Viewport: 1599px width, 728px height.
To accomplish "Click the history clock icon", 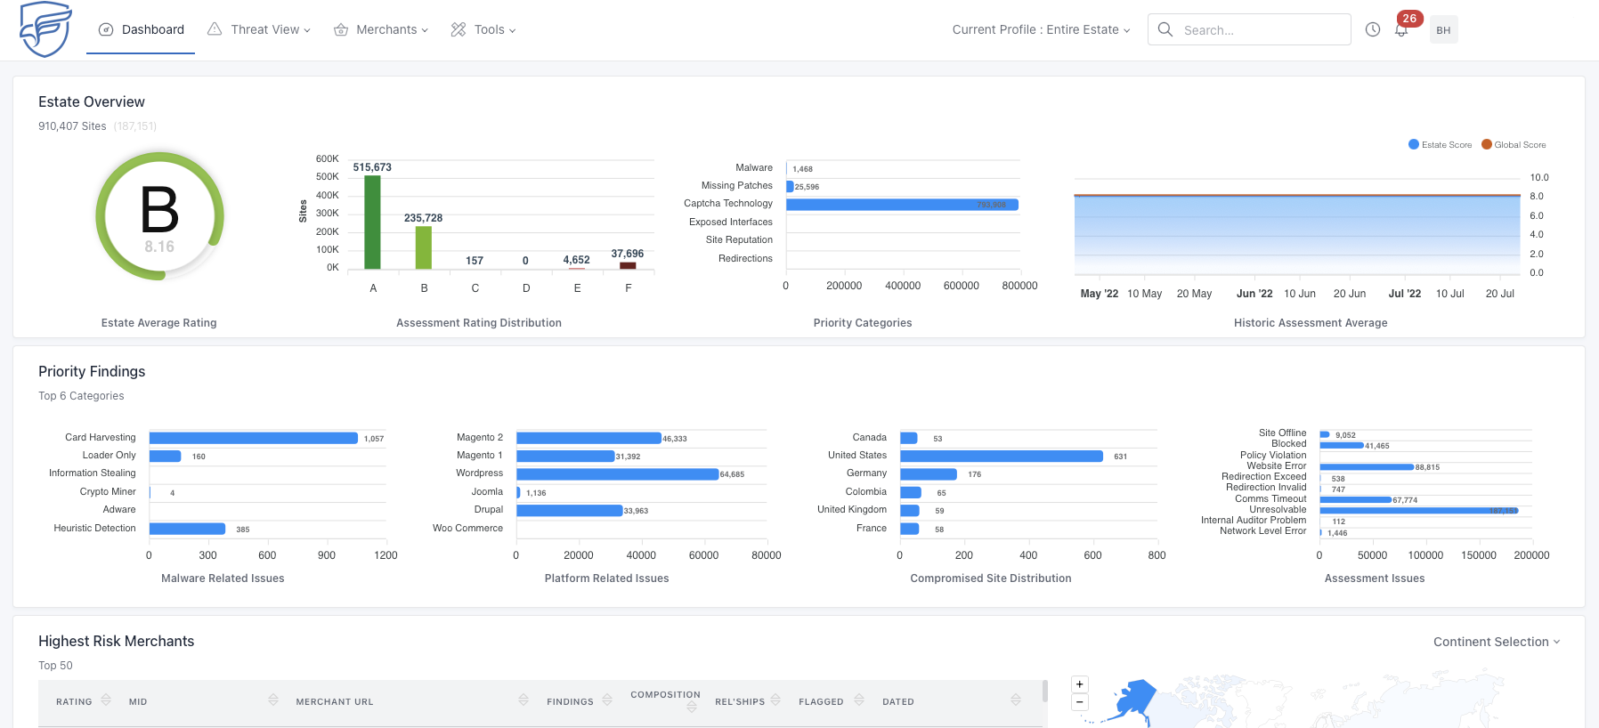I will [x=1373, y=29].
